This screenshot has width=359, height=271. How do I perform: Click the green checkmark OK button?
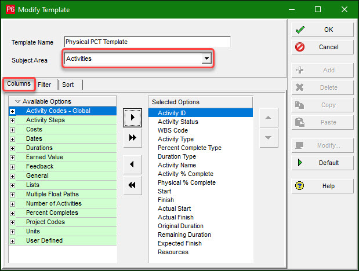tap(322, 30)
